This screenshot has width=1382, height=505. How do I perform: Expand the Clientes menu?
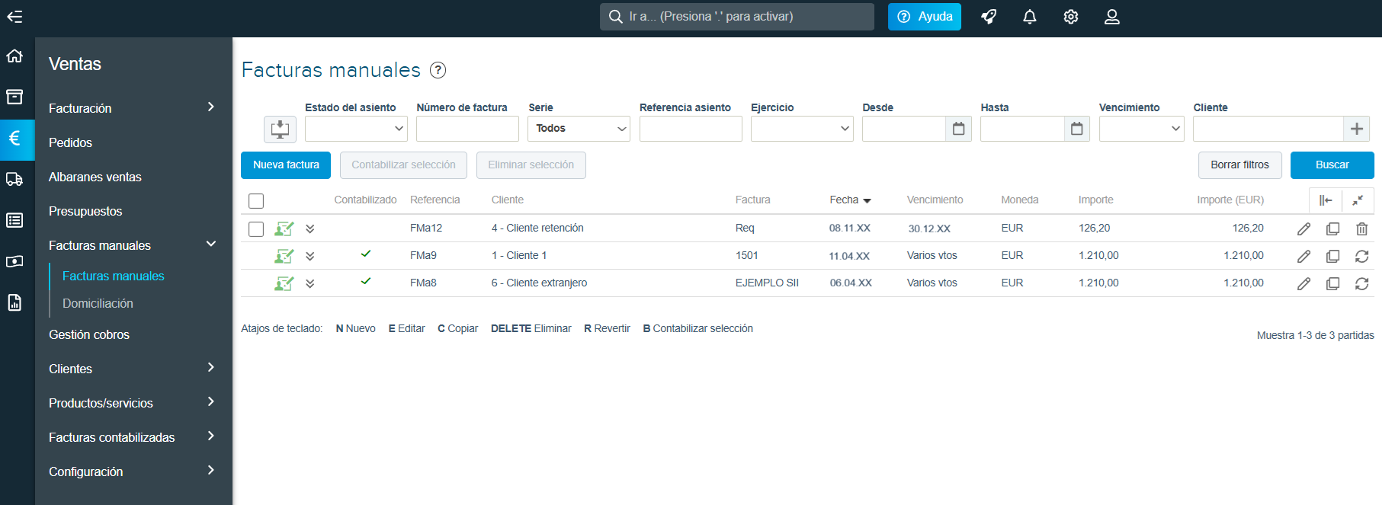(133, 369)
